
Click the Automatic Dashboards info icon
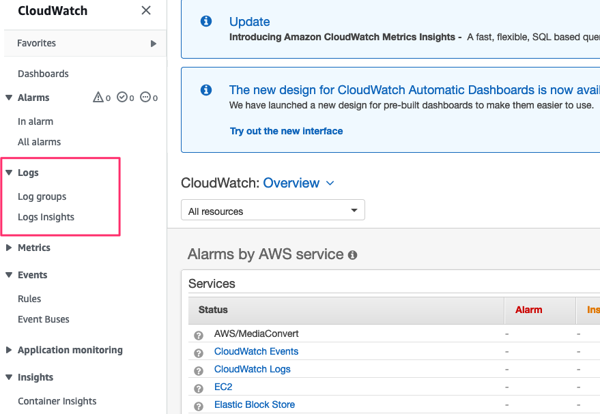tap(205, 90)
